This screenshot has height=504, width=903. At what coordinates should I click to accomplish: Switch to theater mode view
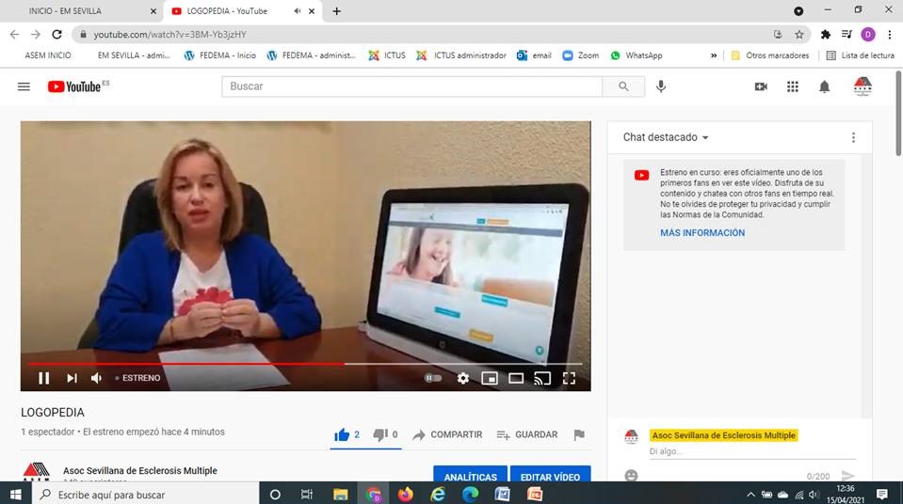tap(516, 378)
